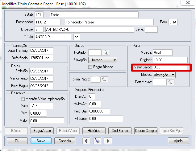Focus the Port Movto input field
This screenshot has height=151, width=196.
159,82
